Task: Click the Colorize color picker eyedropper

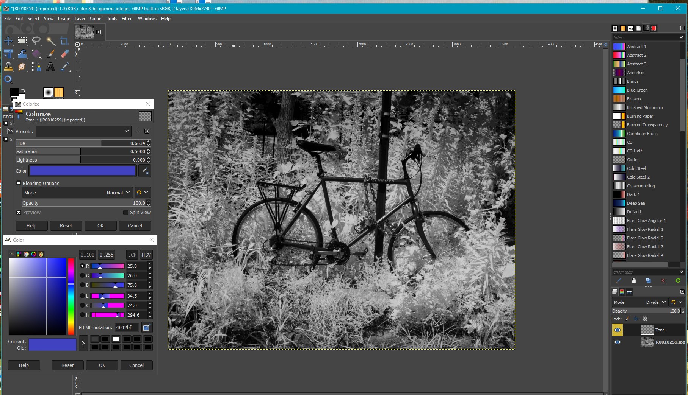Action: [145, 171]
